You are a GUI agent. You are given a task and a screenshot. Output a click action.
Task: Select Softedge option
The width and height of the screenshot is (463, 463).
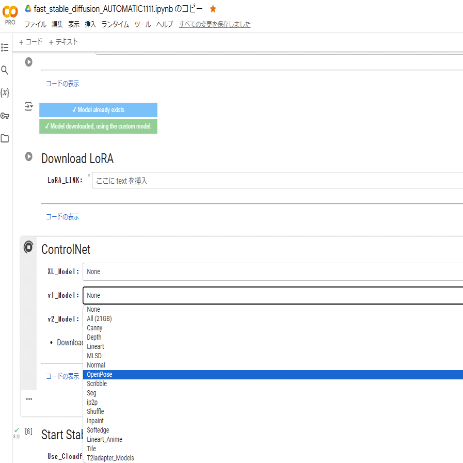pos(273,430)
